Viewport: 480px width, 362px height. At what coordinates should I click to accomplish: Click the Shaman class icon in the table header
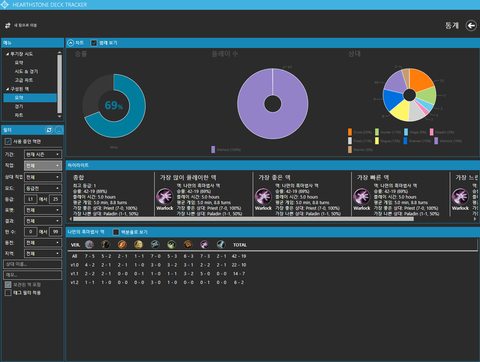pyautogui.click(x=188, y=245)
